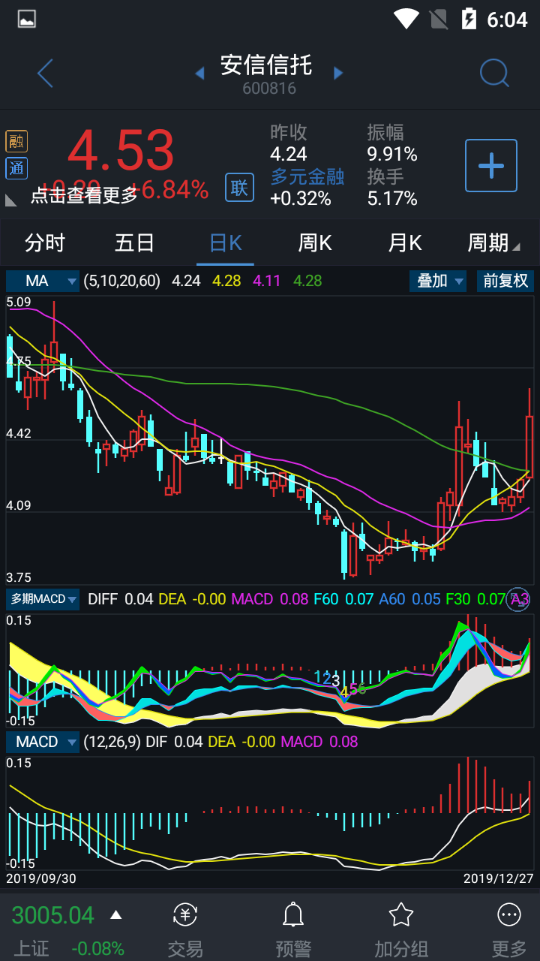
Task: Tap the back arrow icon
Action: pos(45,74)
